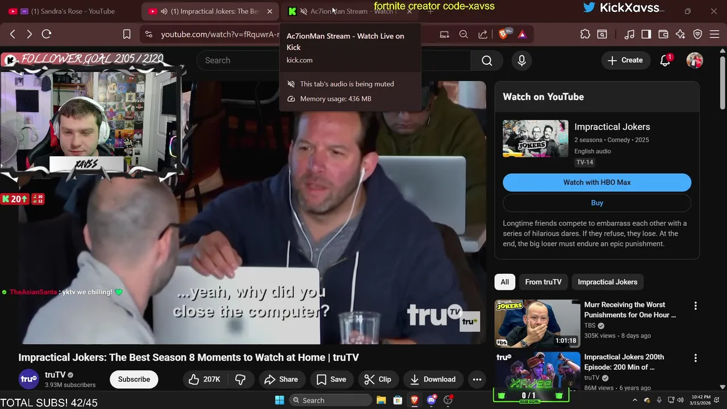
Task: Open the truTV channel name link
Action: [x=55, y=375]
